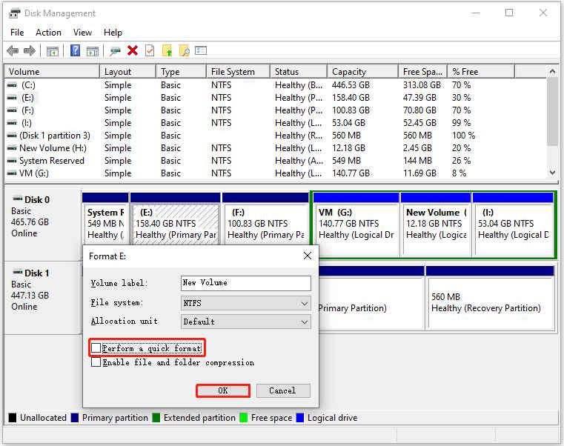This screenshot has height=446, width=564.
Task: Click the Connect disk icon in toolbar
Action: (x=115, y=50)
